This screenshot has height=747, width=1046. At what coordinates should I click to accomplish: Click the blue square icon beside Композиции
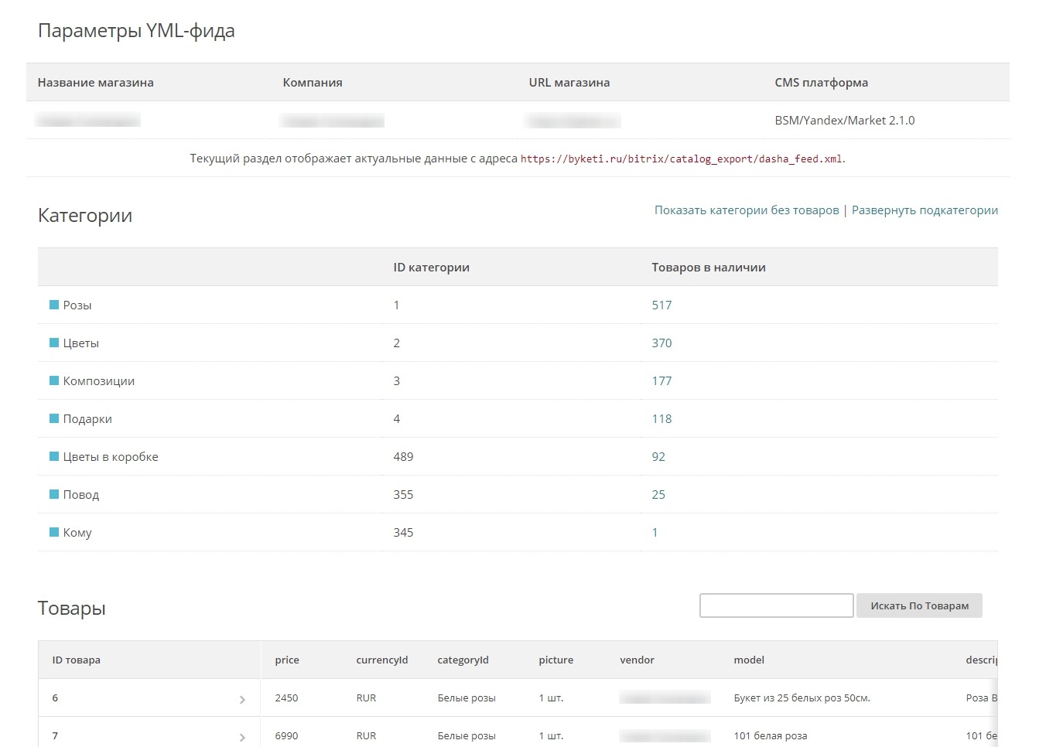coord(54,380)
